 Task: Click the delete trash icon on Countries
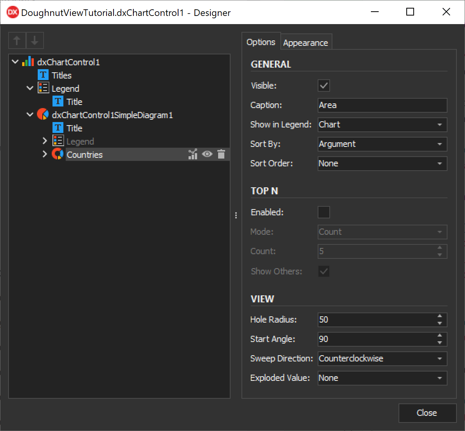click(x=221, y=154)
